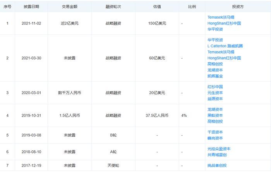Click 未披露 amount in the 2021-03-30 row
The height and width of the screenshot is (172, 271).
(x=70, y=58)
